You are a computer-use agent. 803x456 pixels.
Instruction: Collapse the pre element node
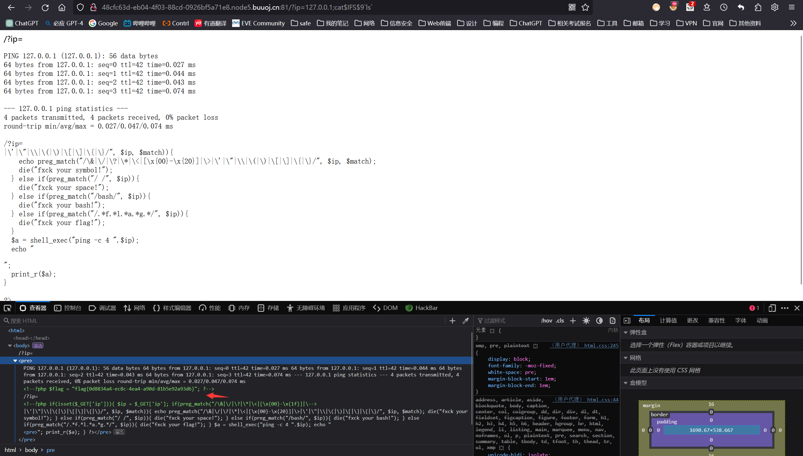(15, 361)
